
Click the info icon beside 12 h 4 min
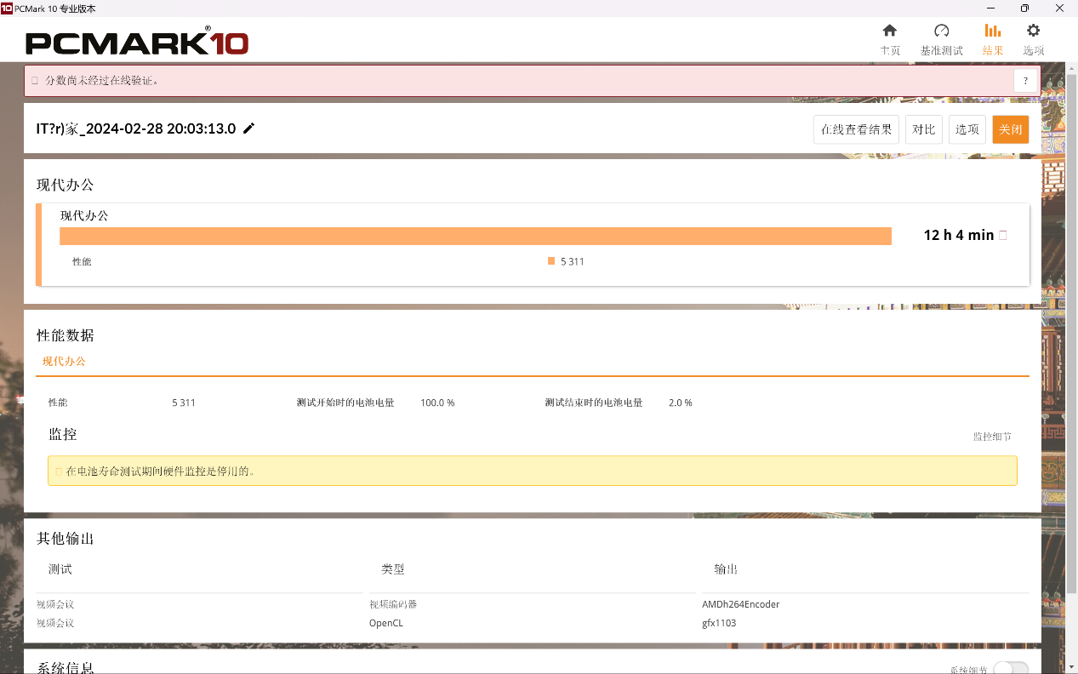(1003, 236)
